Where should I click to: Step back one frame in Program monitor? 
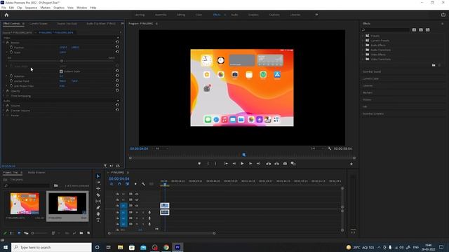[234, 164]
